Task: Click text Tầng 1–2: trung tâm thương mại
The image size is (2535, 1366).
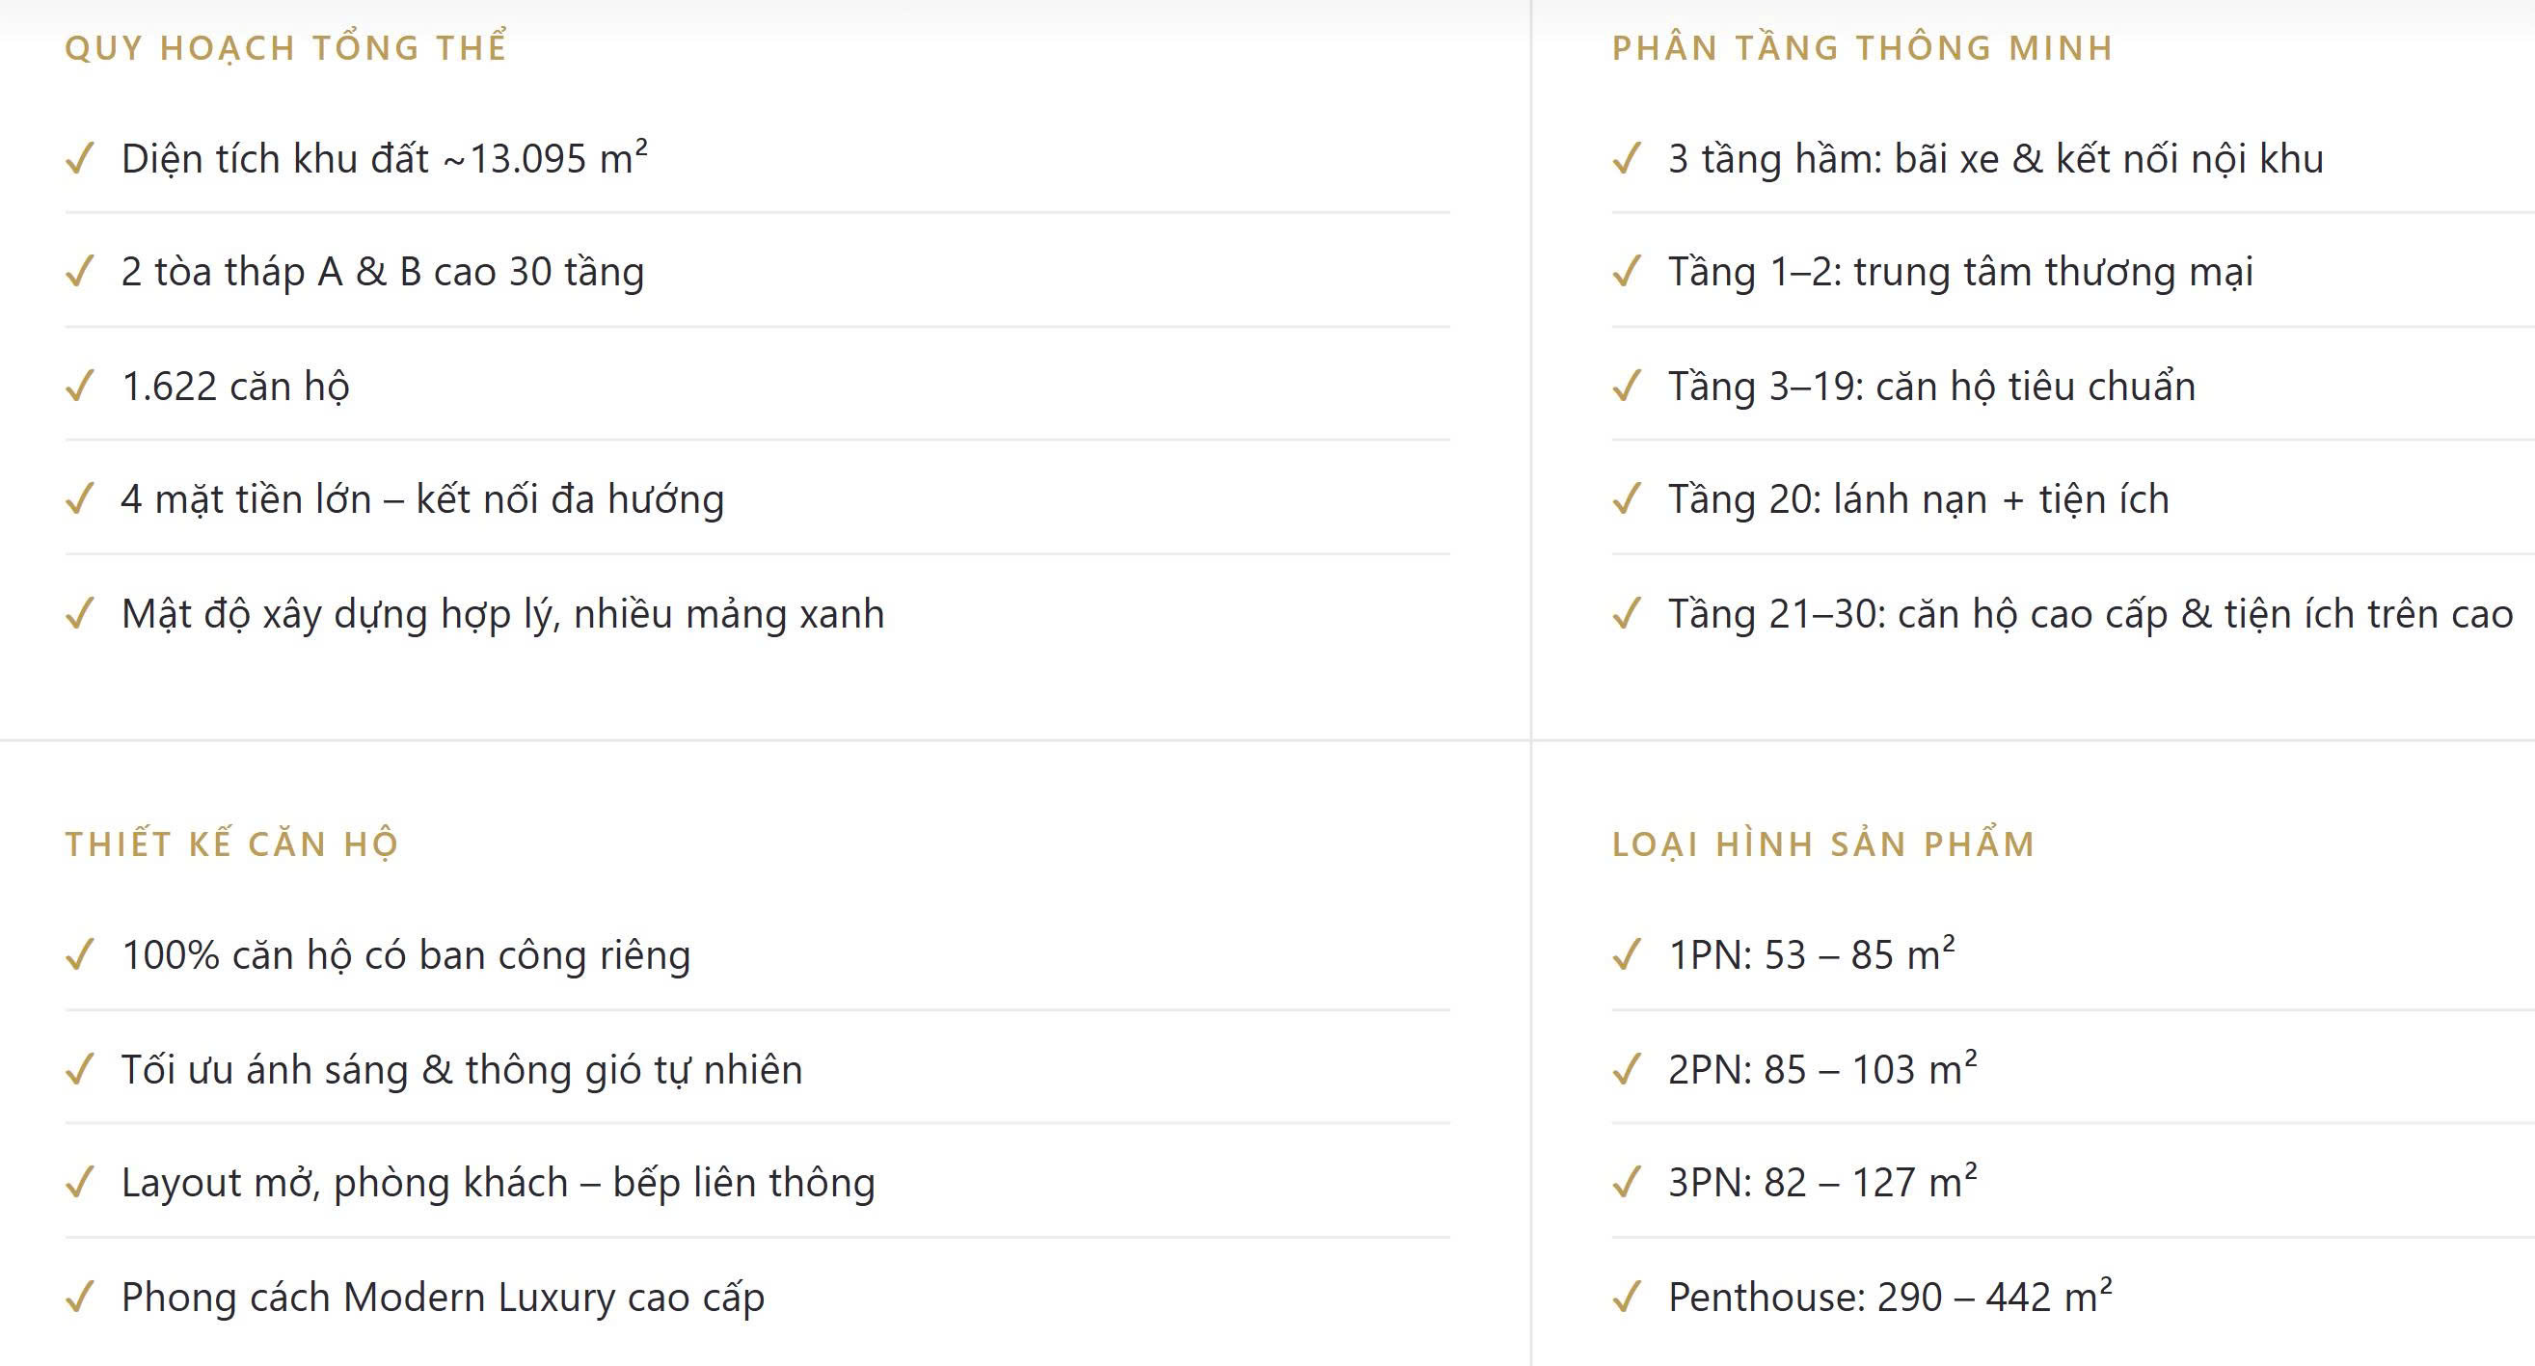Action: 1960,273
